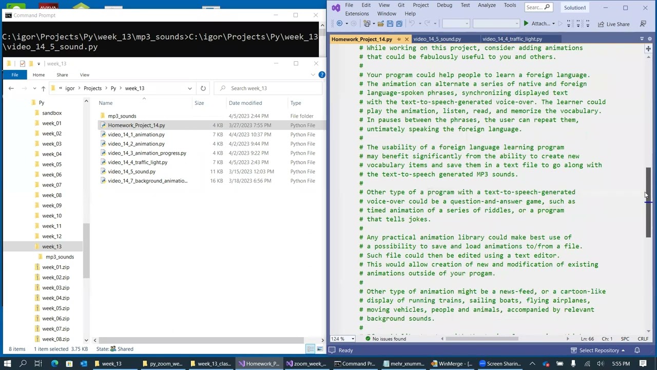
Task: Click the Live Share button
Action: tap(613, 24)
